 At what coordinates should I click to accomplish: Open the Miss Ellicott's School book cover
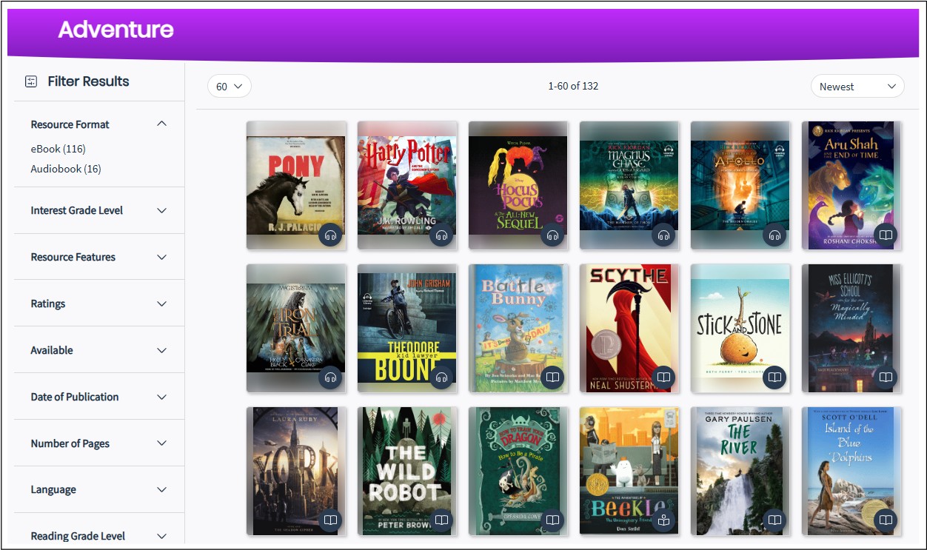pos(851,328)
